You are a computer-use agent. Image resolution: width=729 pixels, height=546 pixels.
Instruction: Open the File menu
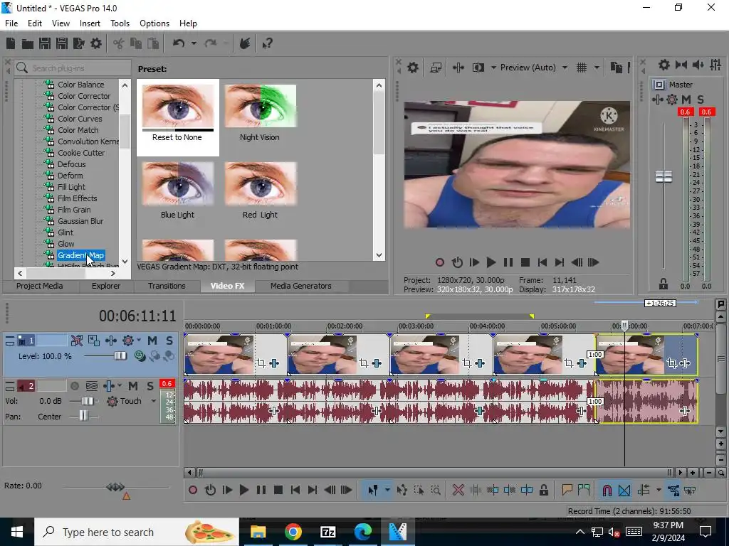point(11,23)
